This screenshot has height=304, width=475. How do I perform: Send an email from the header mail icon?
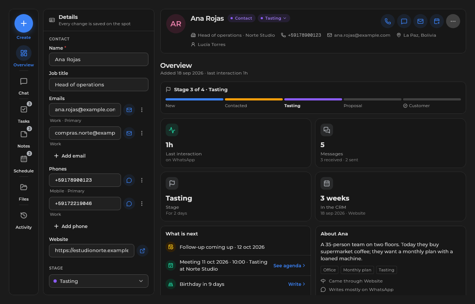point(420,21)
